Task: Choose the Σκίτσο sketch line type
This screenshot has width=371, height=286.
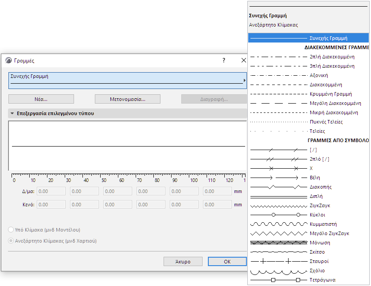Action: pyautogui.click(x=309, y=252)
